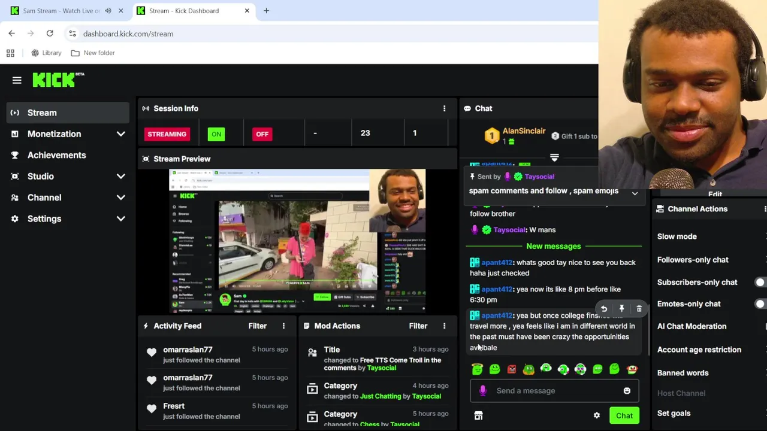Open Banned words setting

(x=683, y=373)
